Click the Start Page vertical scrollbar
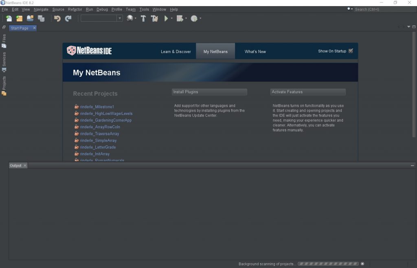The image size is (417, 268). 414,85
